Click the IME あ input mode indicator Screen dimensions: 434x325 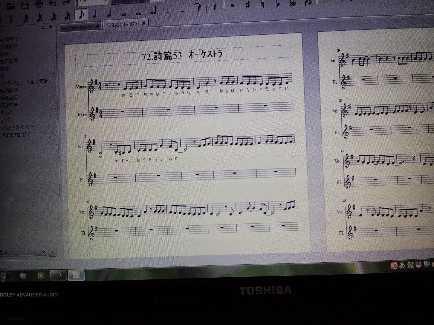point(402,265)
